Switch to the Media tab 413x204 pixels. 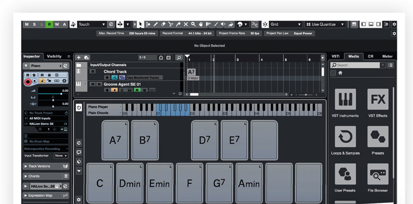[x=354, y=56]
